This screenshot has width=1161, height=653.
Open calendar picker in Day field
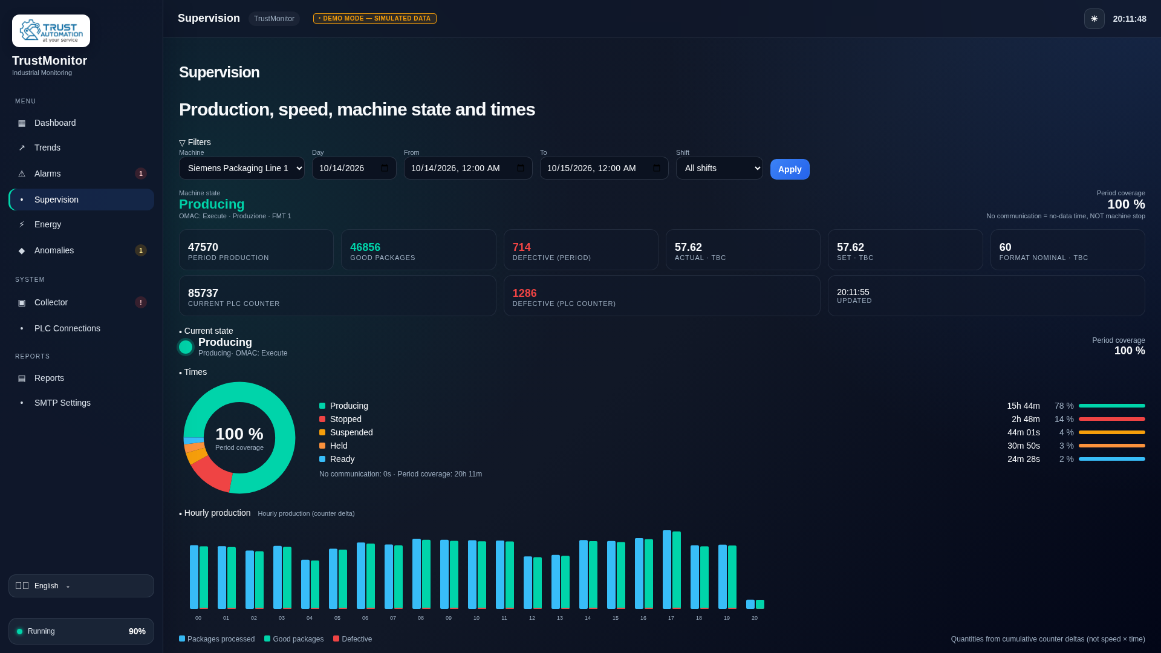click(385, 169)
